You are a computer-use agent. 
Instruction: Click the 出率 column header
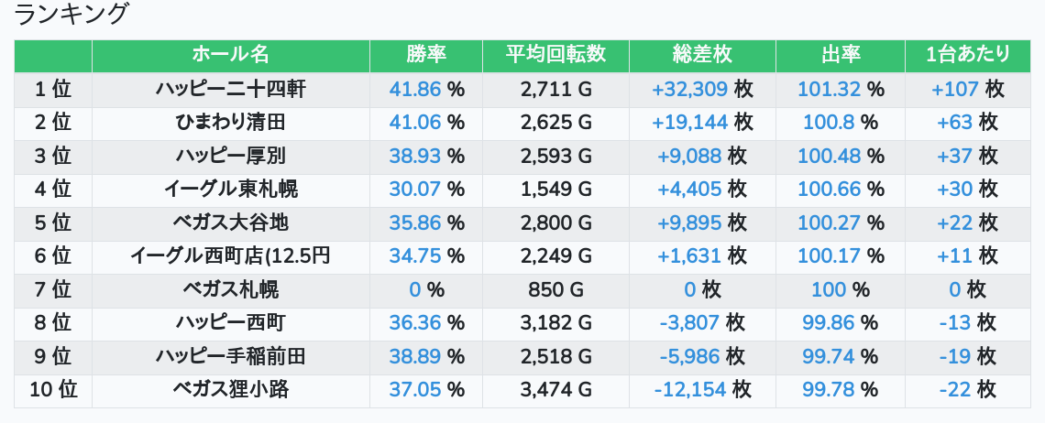click(x=841, y=55)
